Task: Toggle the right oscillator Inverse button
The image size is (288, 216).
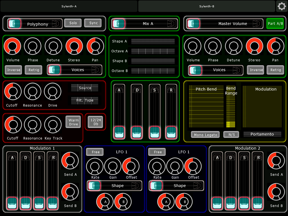Action: click(x=255, y=70)
